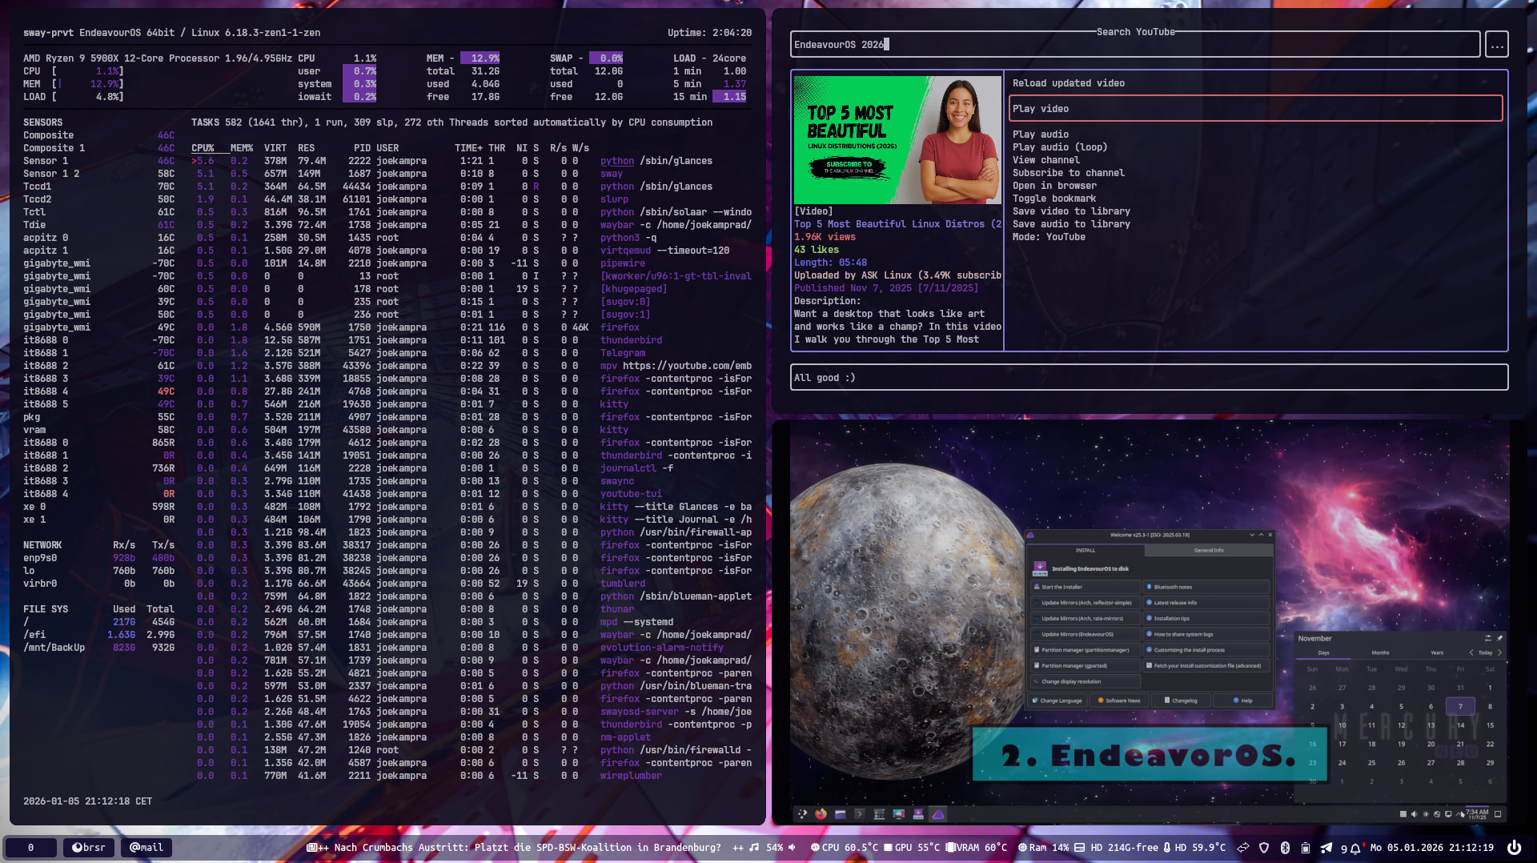Click the clipboard icon in the status bar
The height and width of the screenshot is (863, 1537).
point(1306,848)
